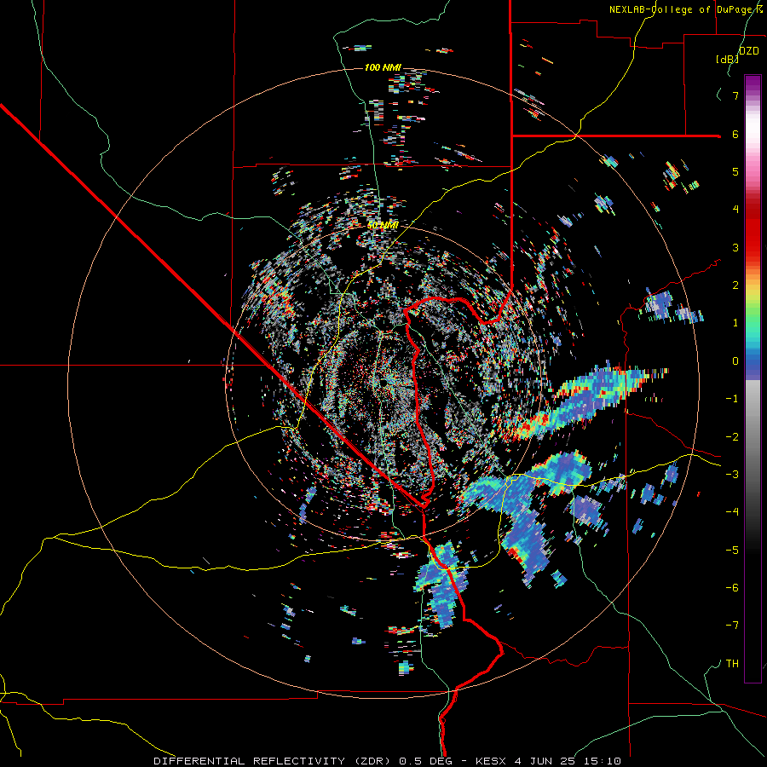767x767 pixels.
Task: Click the DIFFERENTIAL REFLECTIVITY (ZDR) caption text
Action: tap(274, 761)
